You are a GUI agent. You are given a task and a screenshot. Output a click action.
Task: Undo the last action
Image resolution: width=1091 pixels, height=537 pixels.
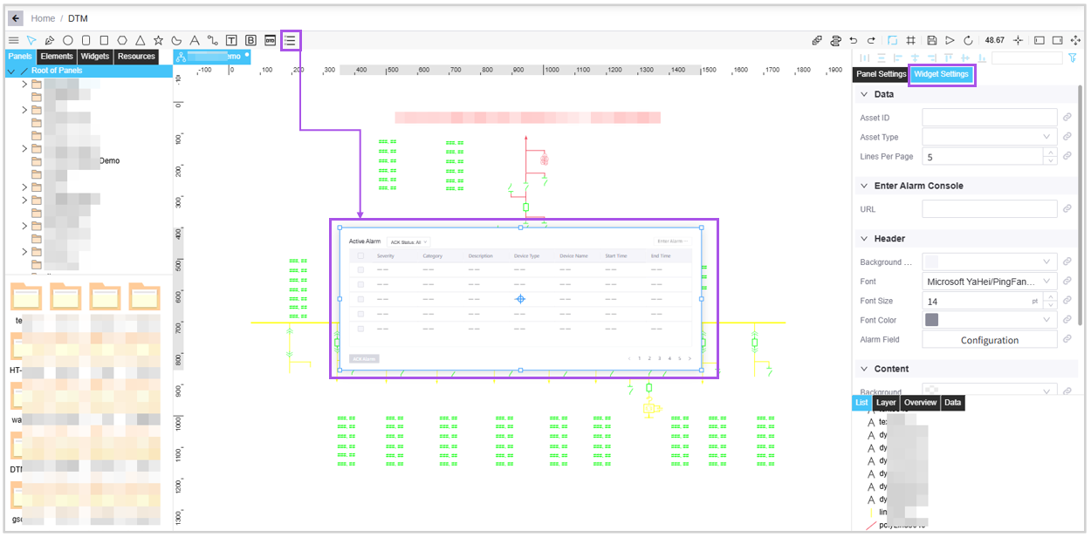click(x=853, y=40)
